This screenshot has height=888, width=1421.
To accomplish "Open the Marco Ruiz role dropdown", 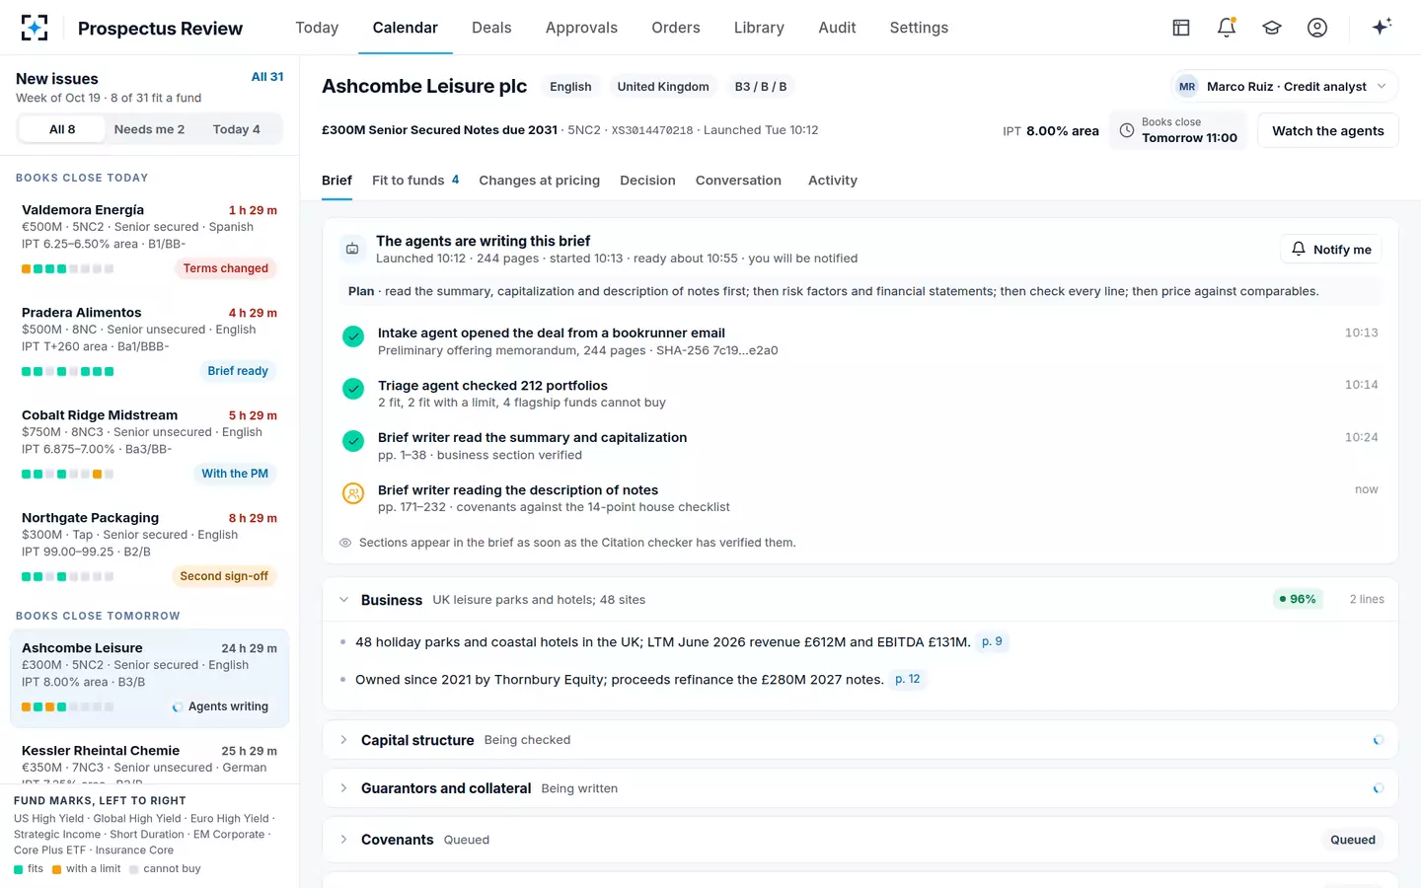I will tap(1285, 87).
